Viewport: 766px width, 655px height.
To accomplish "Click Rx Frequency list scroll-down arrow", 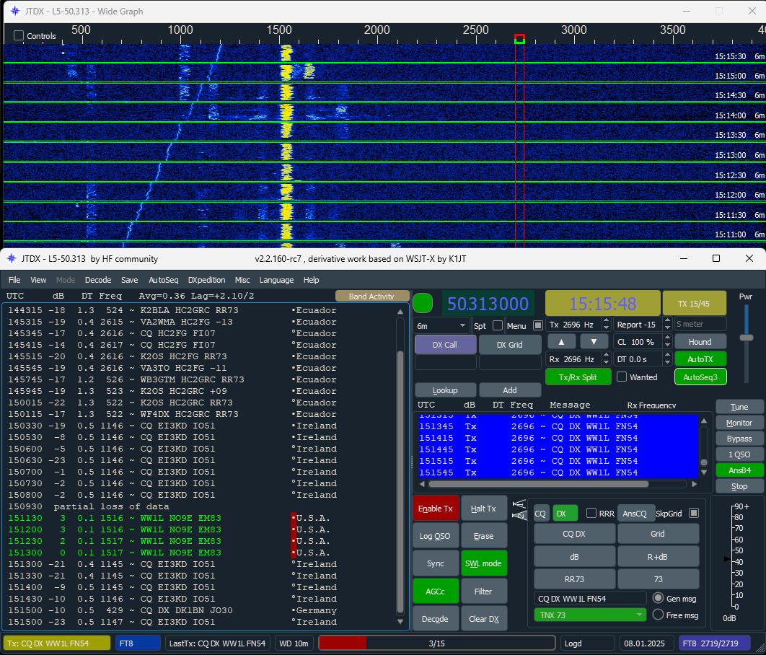I will [x=704, y=472].
